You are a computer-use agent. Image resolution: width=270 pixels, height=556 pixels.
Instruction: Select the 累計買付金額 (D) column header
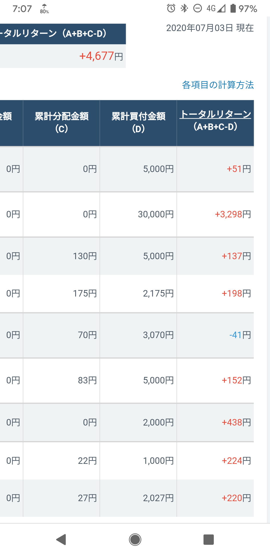[138, 123]
